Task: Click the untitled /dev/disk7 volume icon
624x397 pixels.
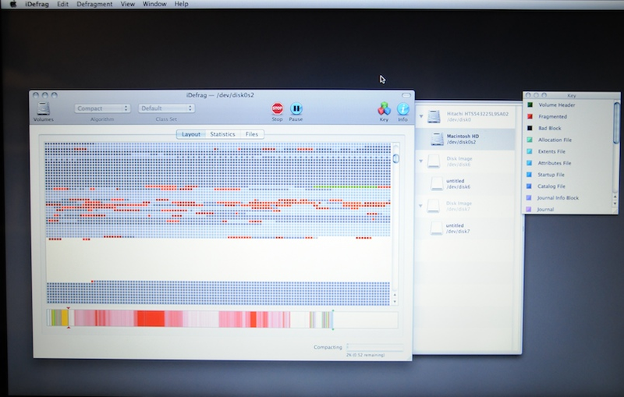Action: pyautogui.click(x=436, y=228)
